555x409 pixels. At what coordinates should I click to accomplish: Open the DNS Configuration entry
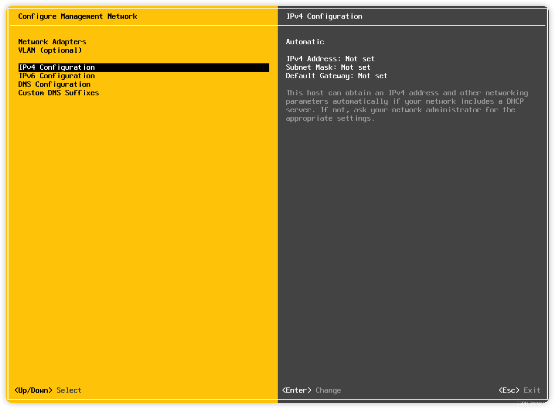point(54,84)
